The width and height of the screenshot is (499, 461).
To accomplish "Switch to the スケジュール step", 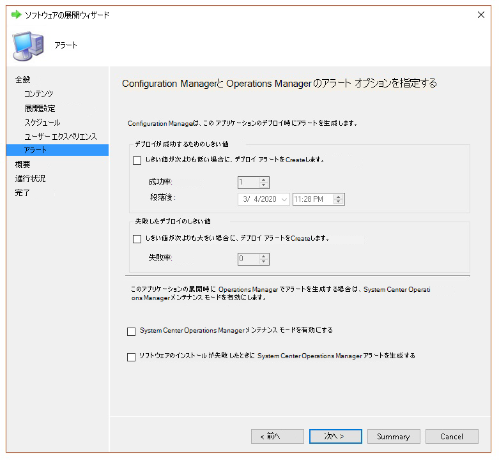I will [x=42, y=122].
